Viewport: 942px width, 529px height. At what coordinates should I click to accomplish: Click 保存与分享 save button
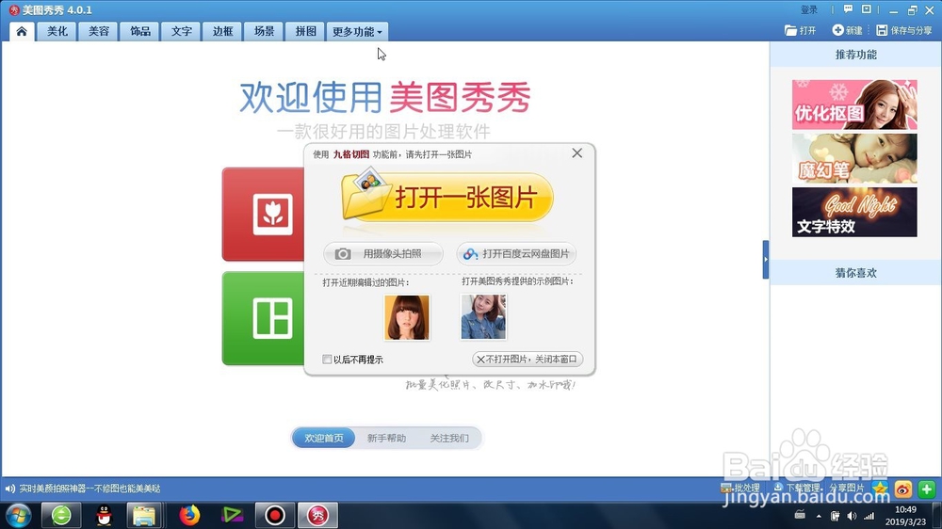904,30
